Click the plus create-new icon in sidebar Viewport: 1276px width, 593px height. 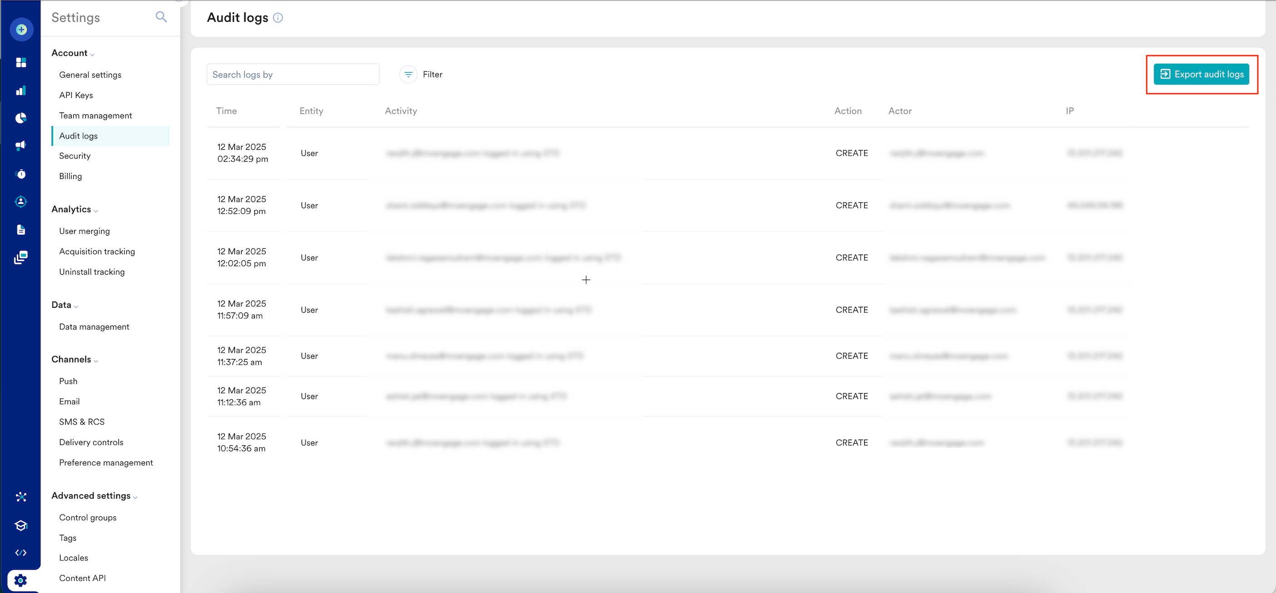(21, 30)
